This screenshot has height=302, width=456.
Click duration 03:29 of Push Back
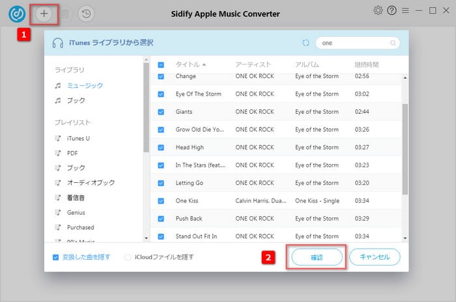click(362, 219)
